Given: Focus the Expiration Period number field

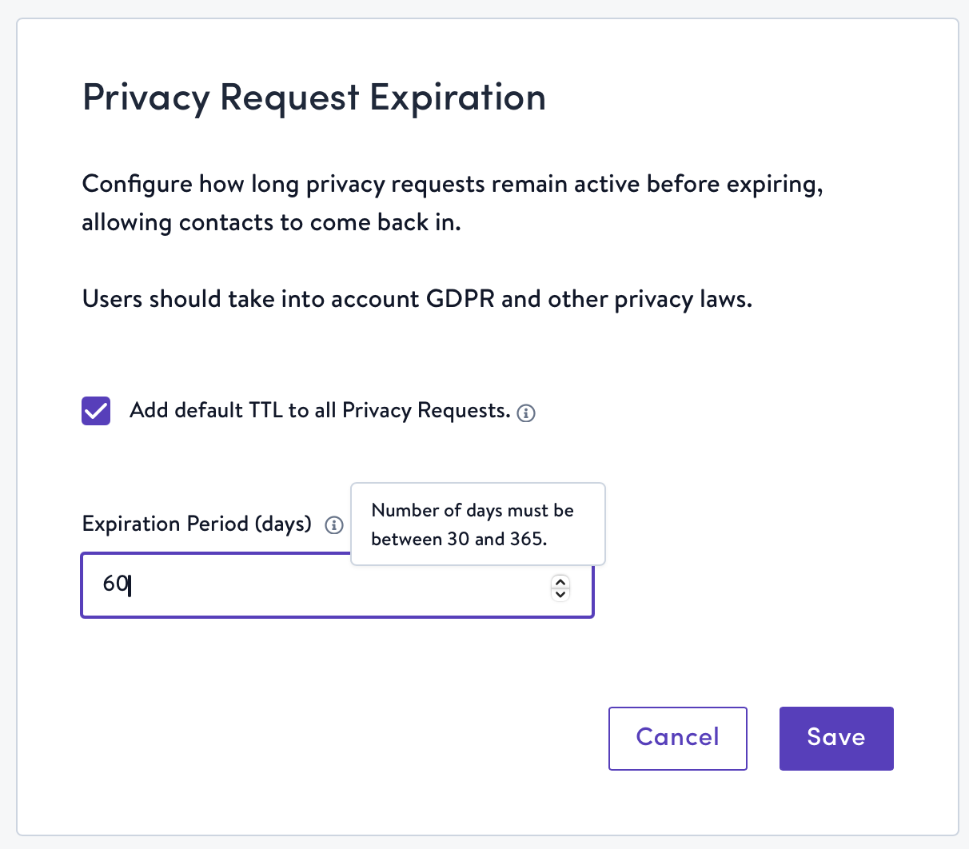Looking at the screenshot, I should tap(320, 586).
